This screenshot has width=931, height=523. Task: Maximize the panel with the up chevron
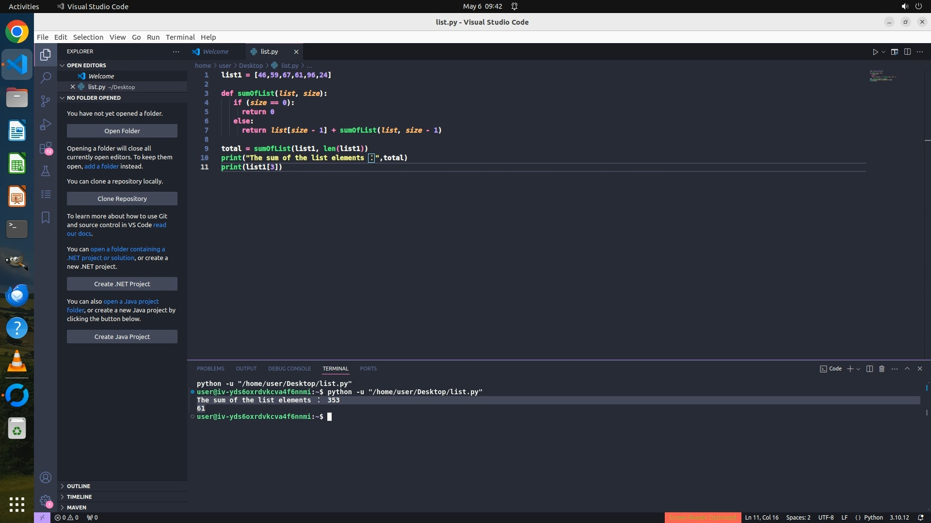coord(907,369)
